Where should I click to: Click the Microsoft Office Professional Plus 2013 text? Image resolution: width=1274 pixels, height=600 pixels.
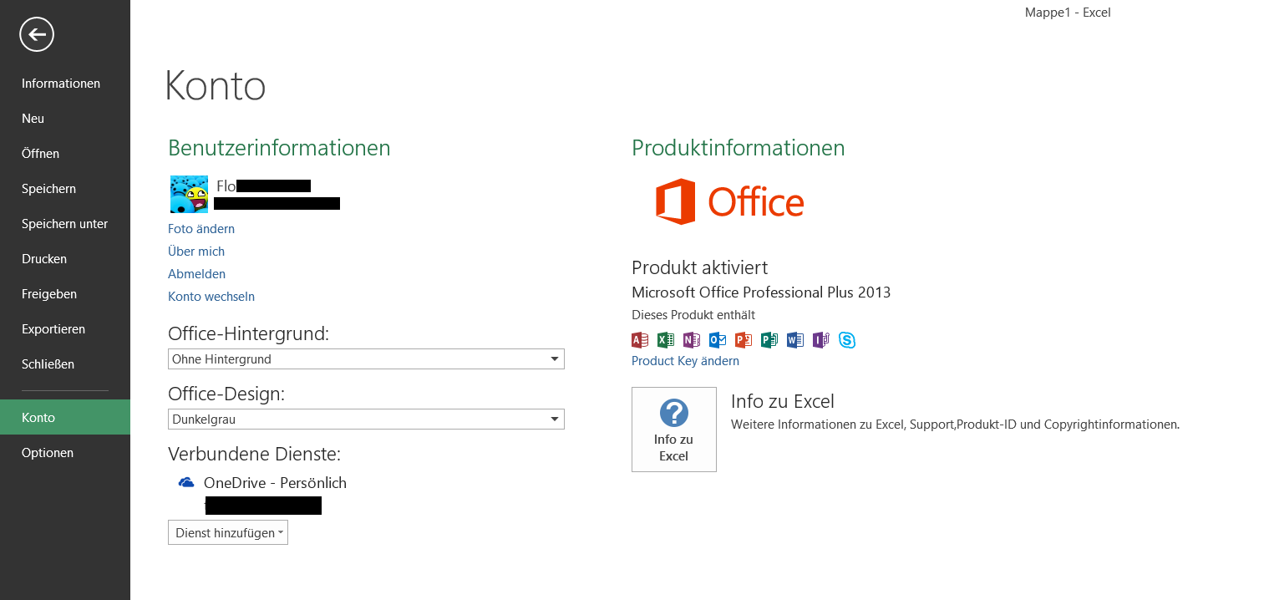point(761,292)
